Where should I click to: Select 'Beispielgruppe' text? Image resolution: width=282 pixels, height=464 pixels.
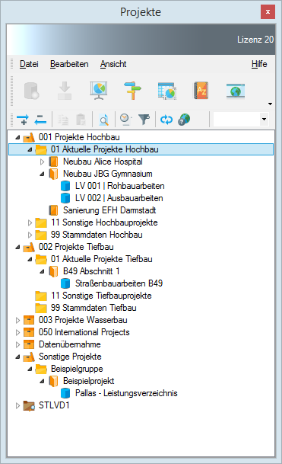tap(77, 369)
